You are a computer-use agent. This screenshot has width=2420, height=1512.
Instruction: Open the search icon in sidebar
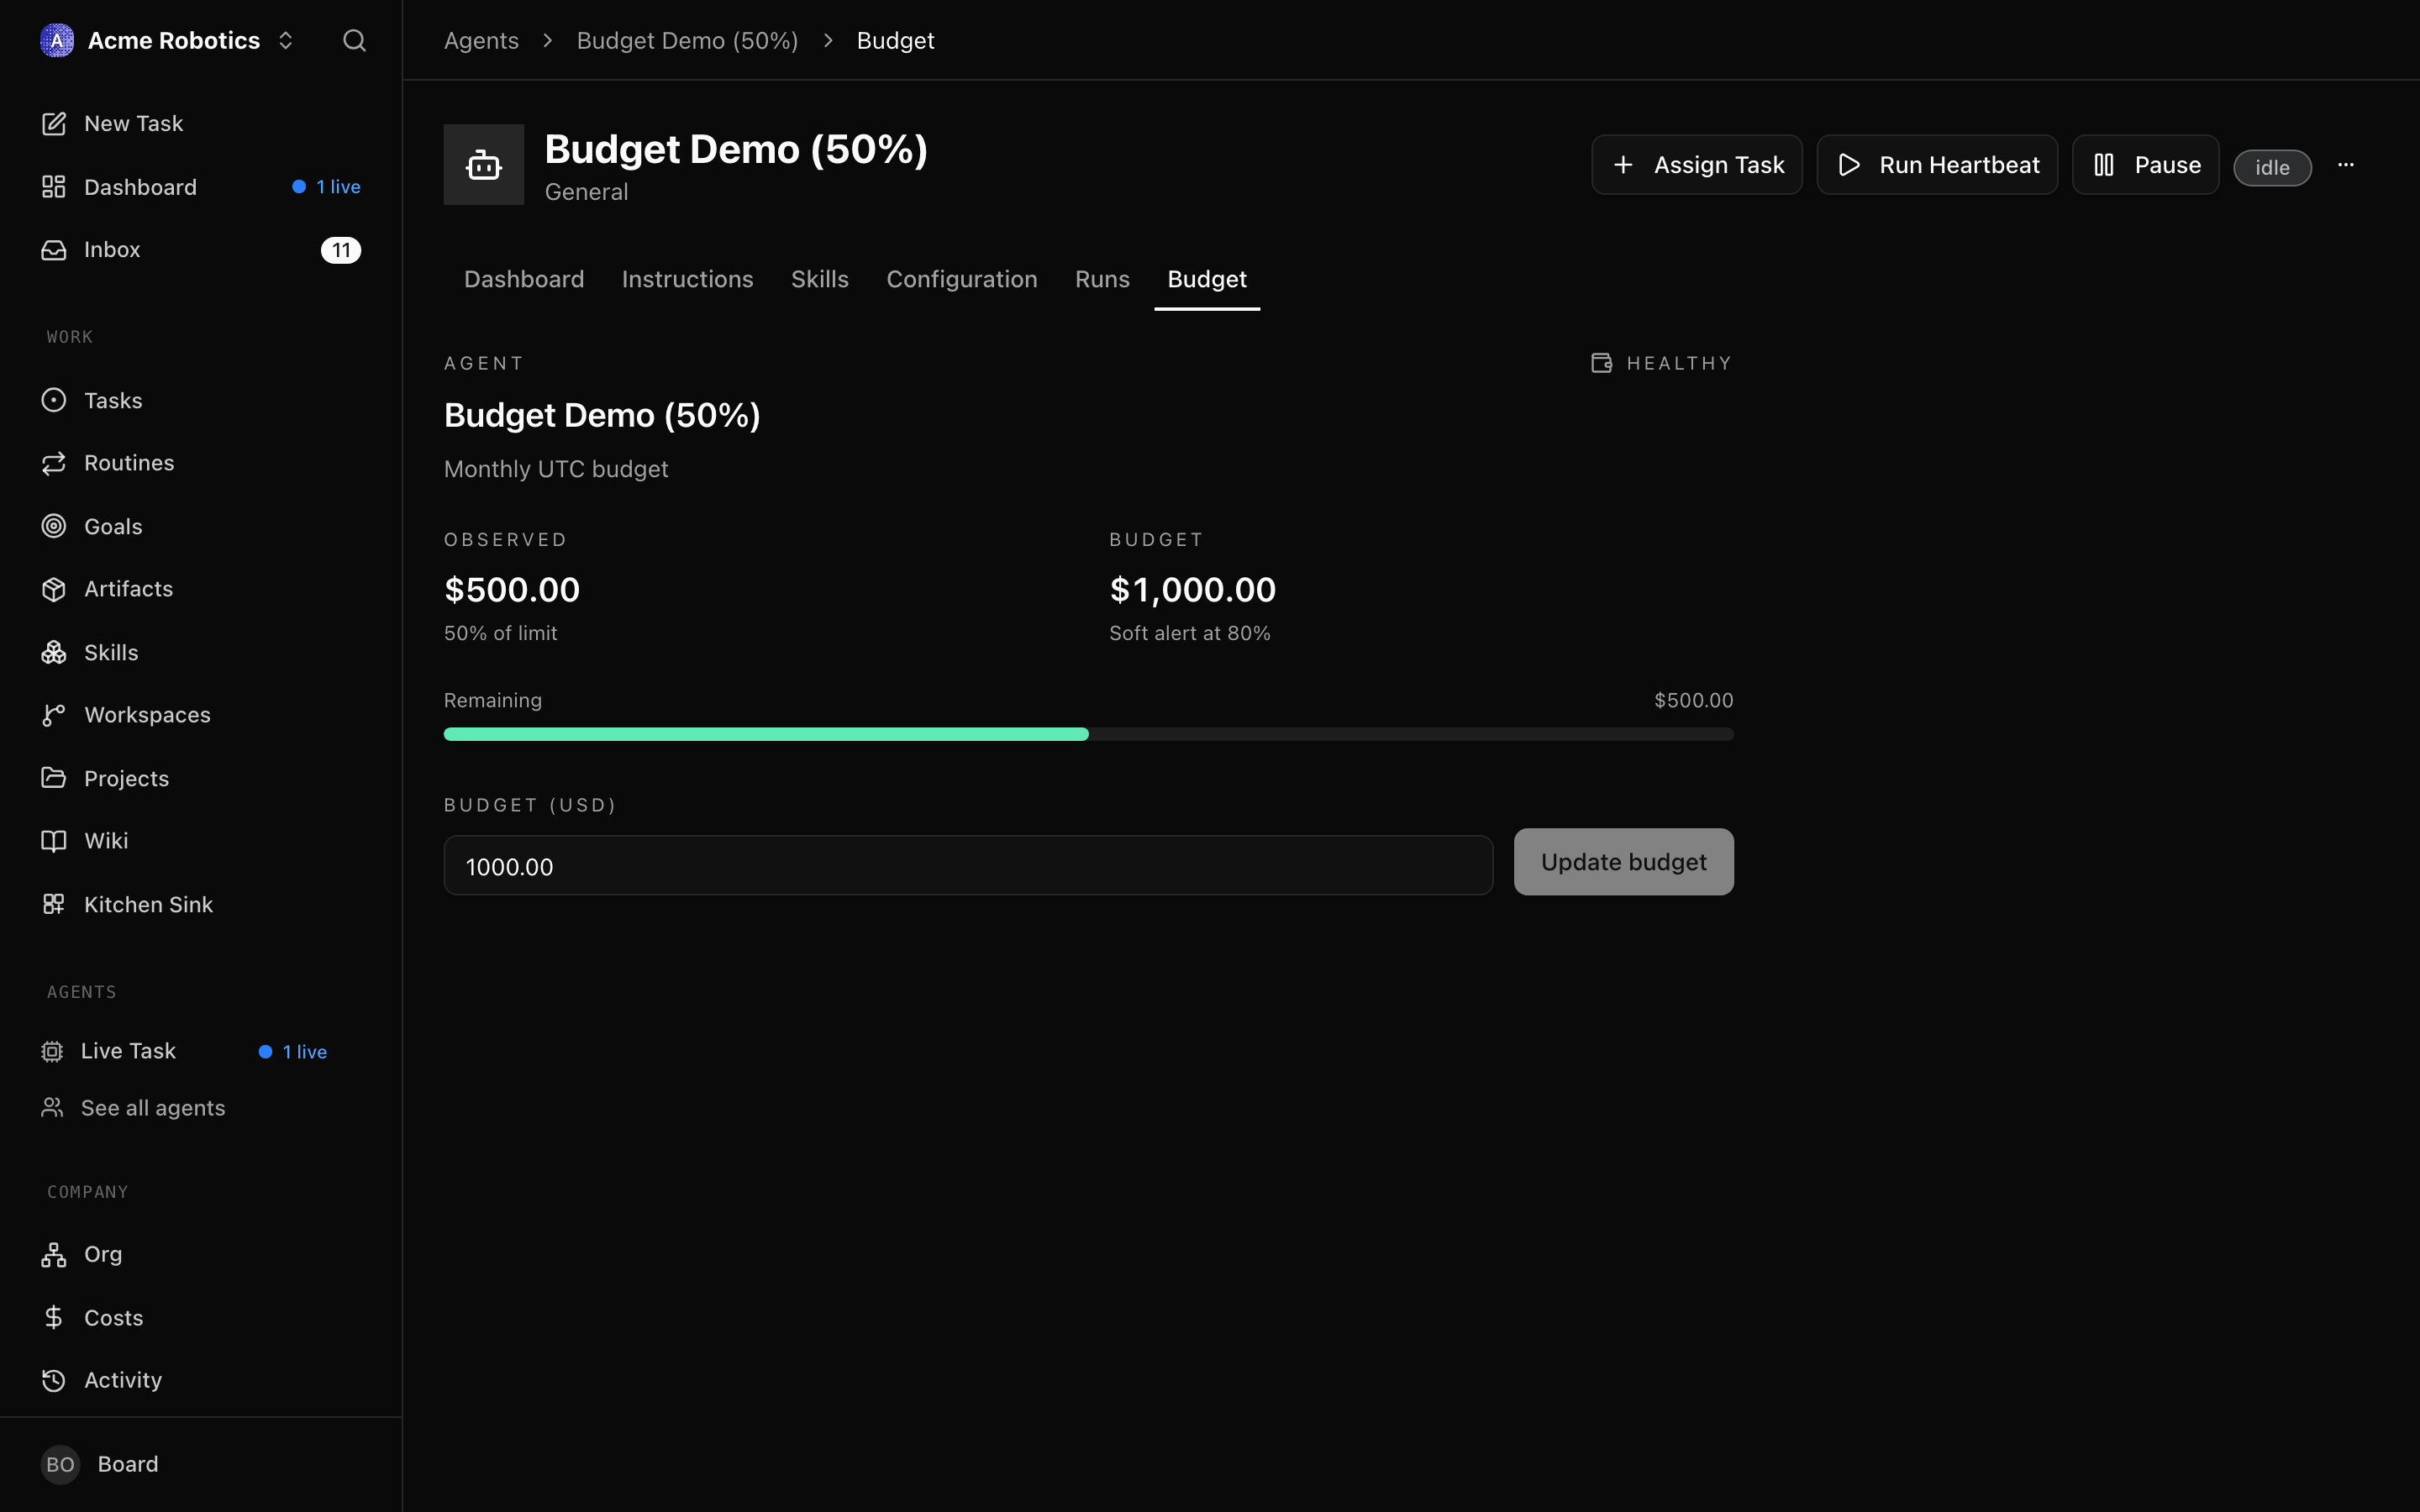354,40
